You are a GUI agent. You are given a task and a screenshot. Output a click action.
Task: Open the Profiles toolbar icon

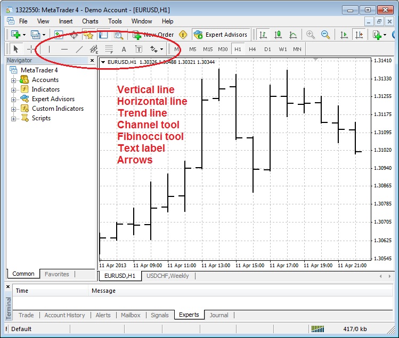pyautogui.click(x=35, y=35)
